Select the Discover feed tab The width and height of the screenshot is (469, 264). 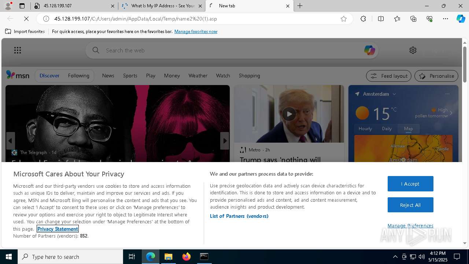coord(49,76)
